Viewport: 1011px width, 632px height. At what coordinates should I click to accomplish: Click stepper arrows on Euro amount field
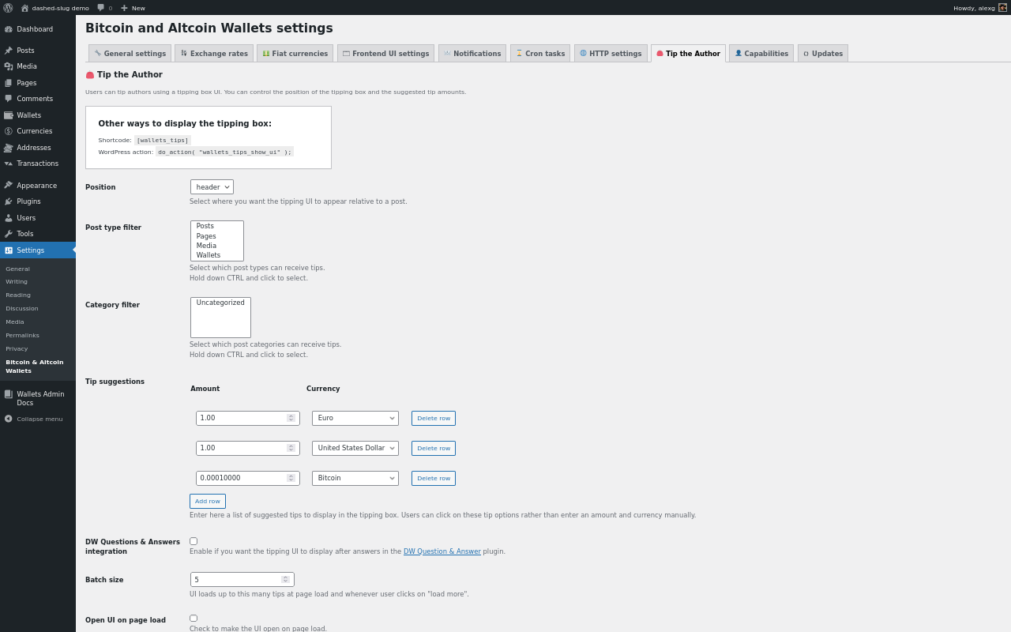[x=291, y=418]
